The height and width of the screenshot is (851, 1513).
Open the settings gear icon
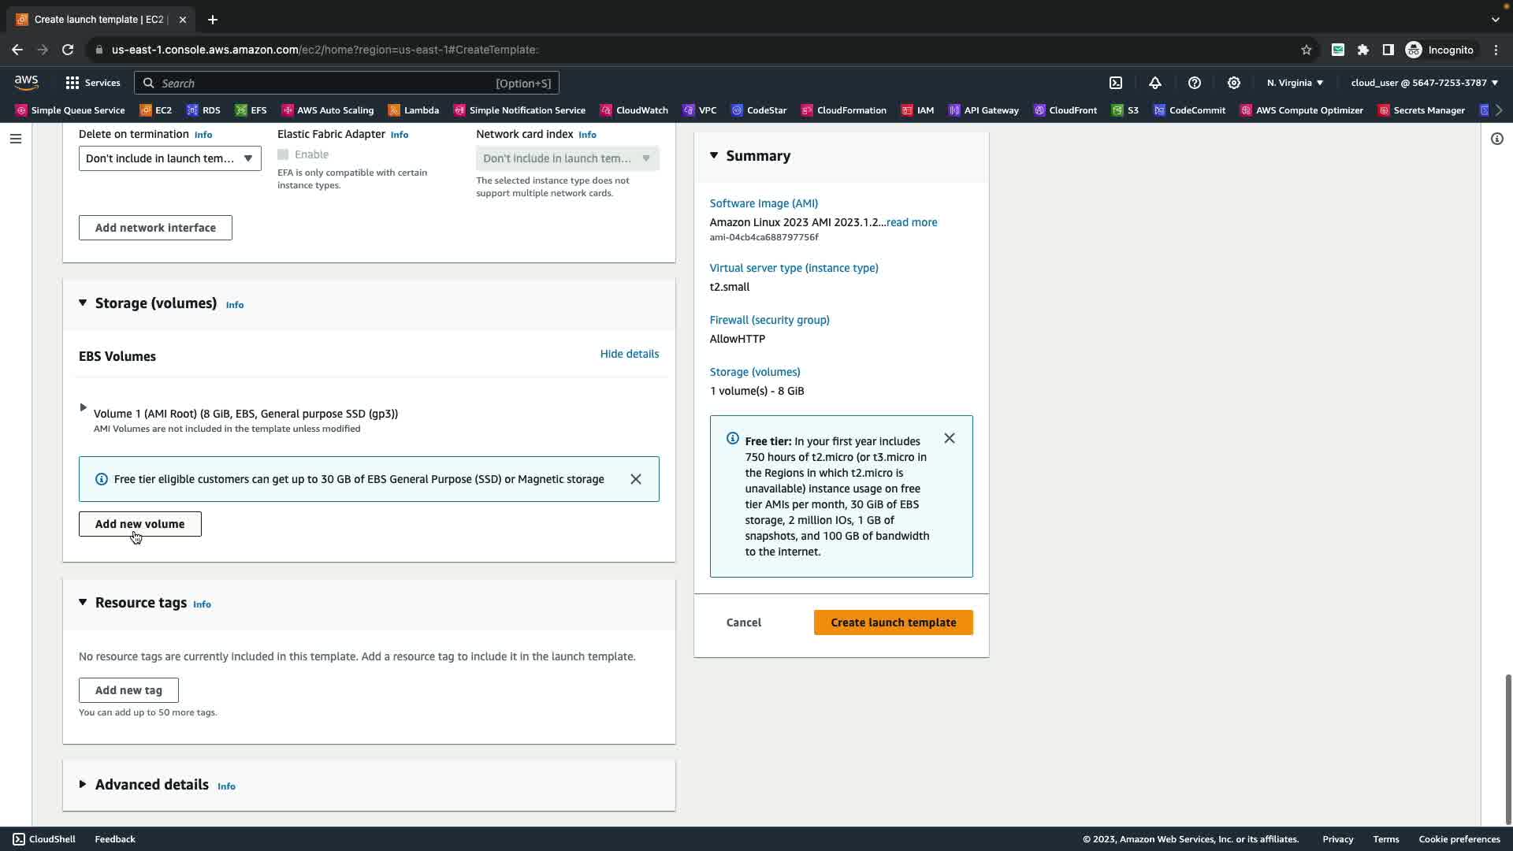pyautogui.click(x=1234, y=83)
